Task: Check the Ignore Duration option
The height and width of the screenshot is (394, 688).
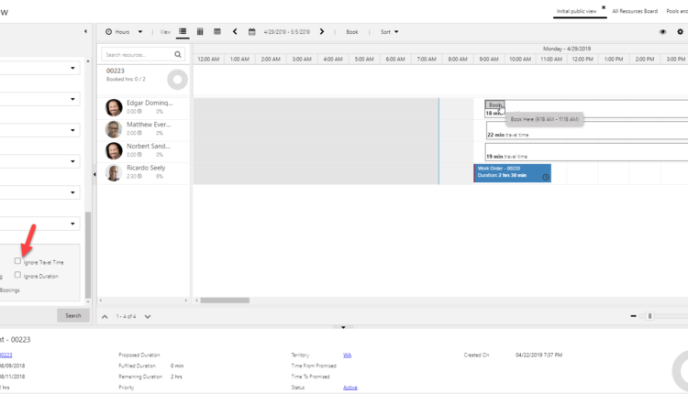Action: (x=17, y=275)
